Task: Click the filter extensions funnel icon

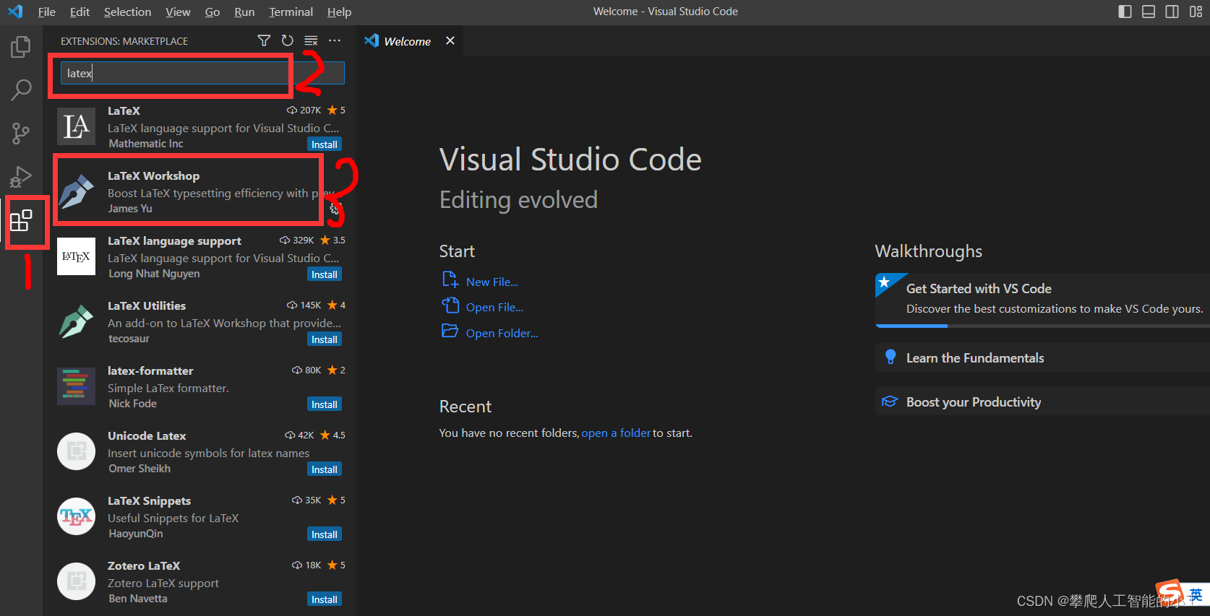Action: pyautogui.click(x=264, y=40)
